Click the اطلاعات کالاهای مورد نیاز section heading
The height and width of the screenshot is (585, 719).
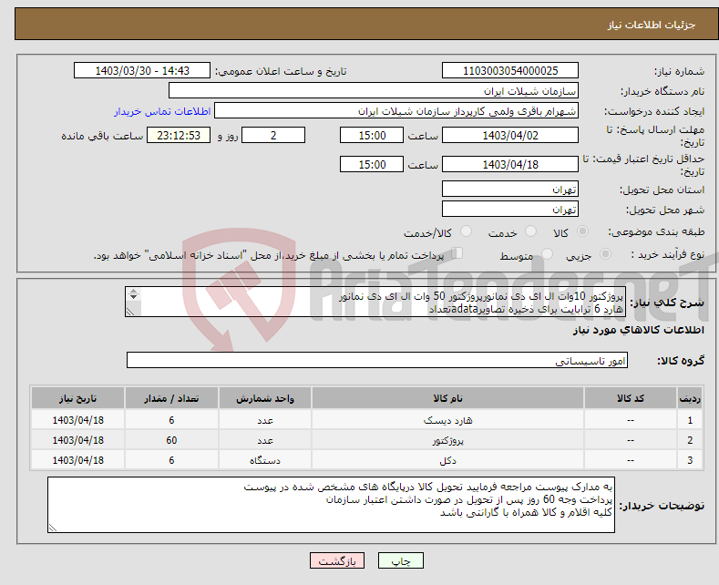(638, 330)
